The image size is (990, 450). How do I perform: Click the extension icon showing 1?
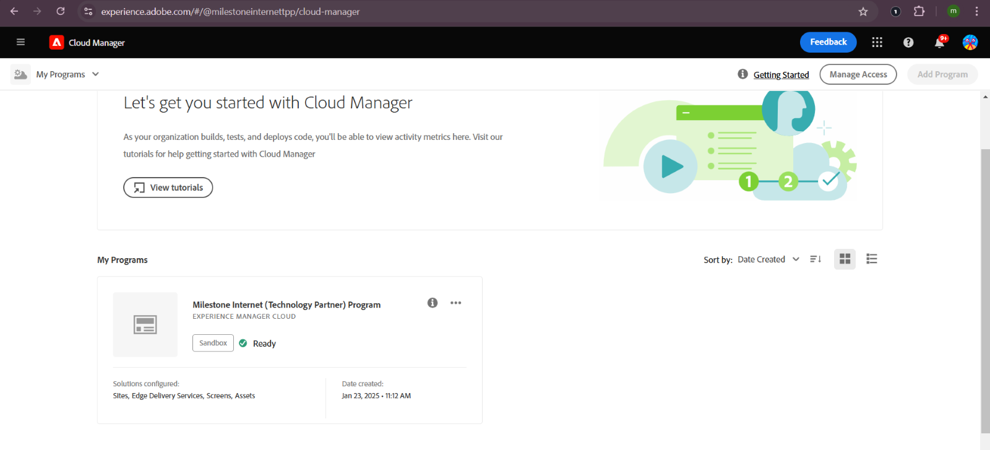pos(895,11)
